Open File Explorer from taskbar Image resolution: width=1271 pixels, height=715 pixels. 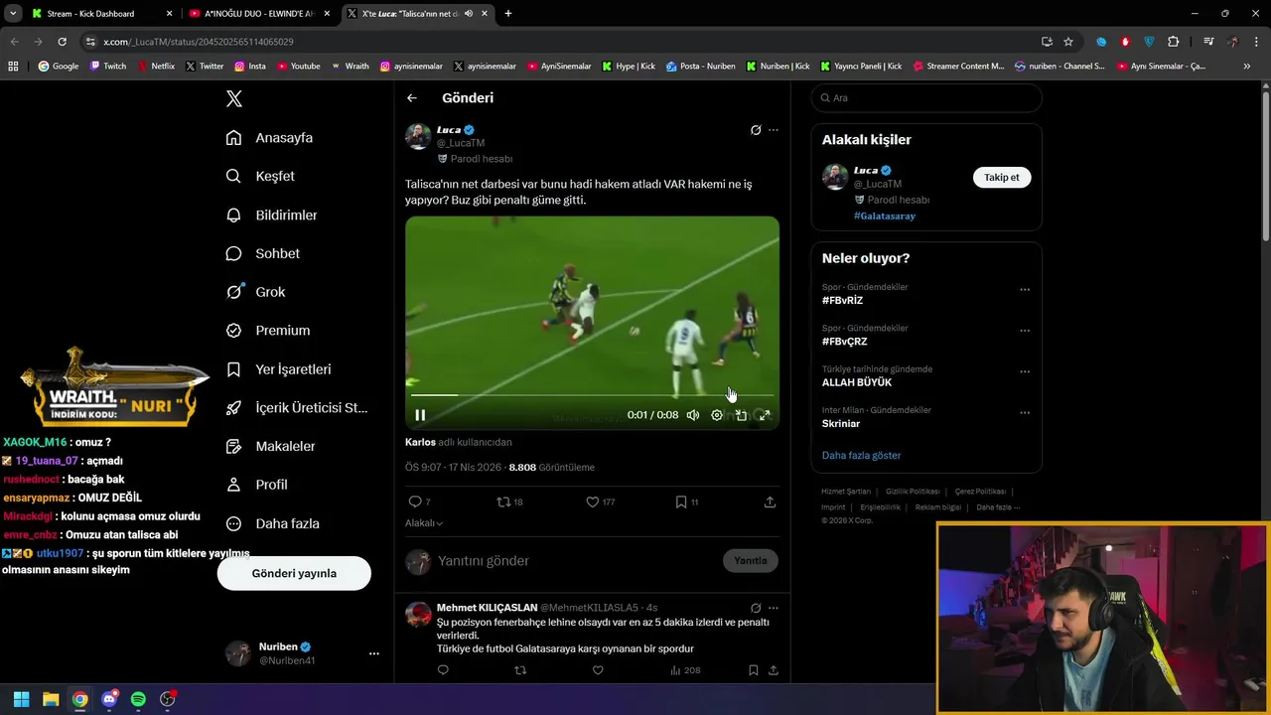(51, 699)
